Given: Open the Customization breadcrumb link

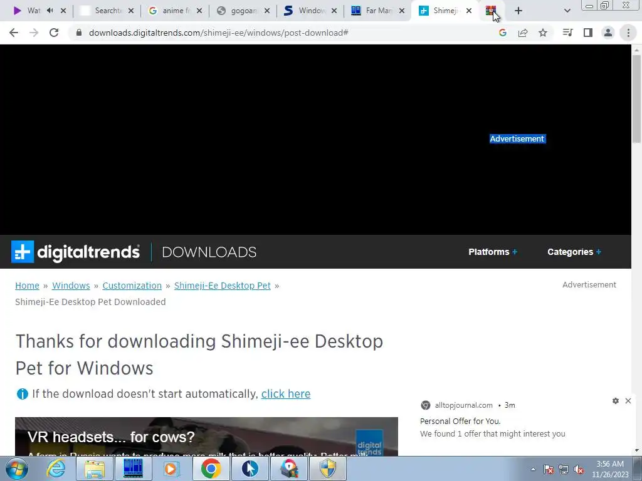Looking at the screenshot, I should (x=132, y=286).
